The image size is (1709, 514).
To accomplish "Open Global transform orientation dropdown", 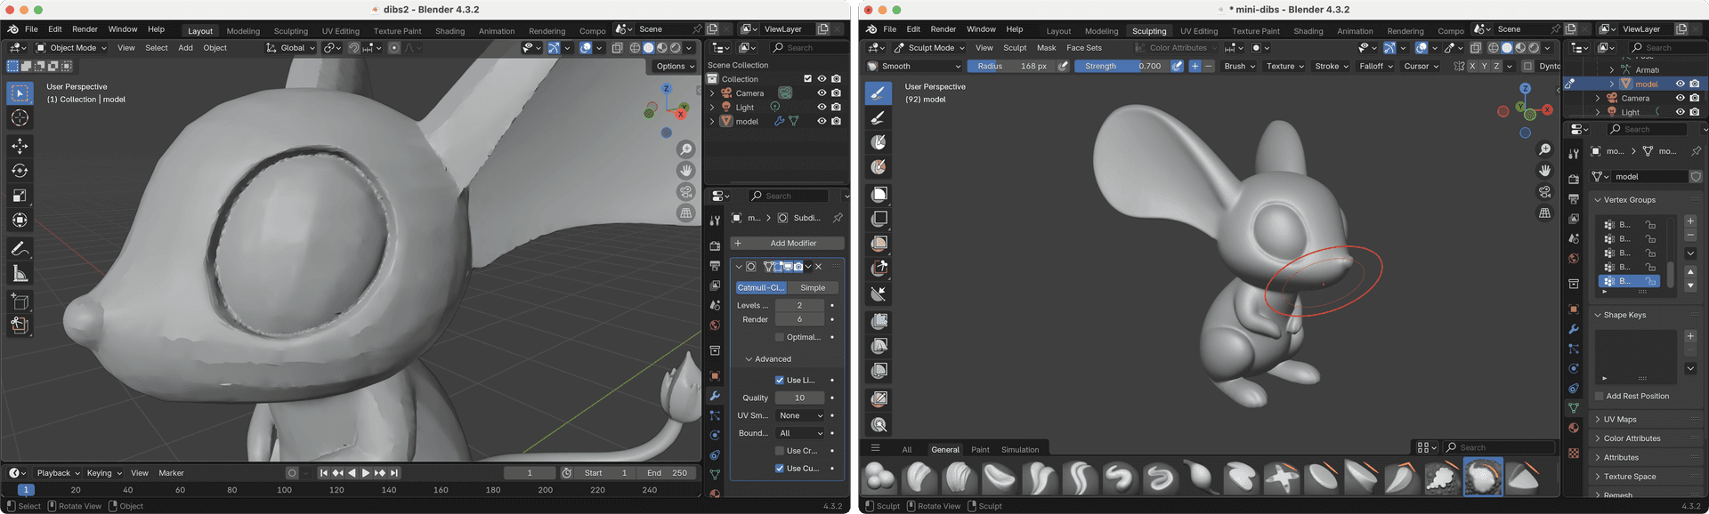I will [291, 48].
